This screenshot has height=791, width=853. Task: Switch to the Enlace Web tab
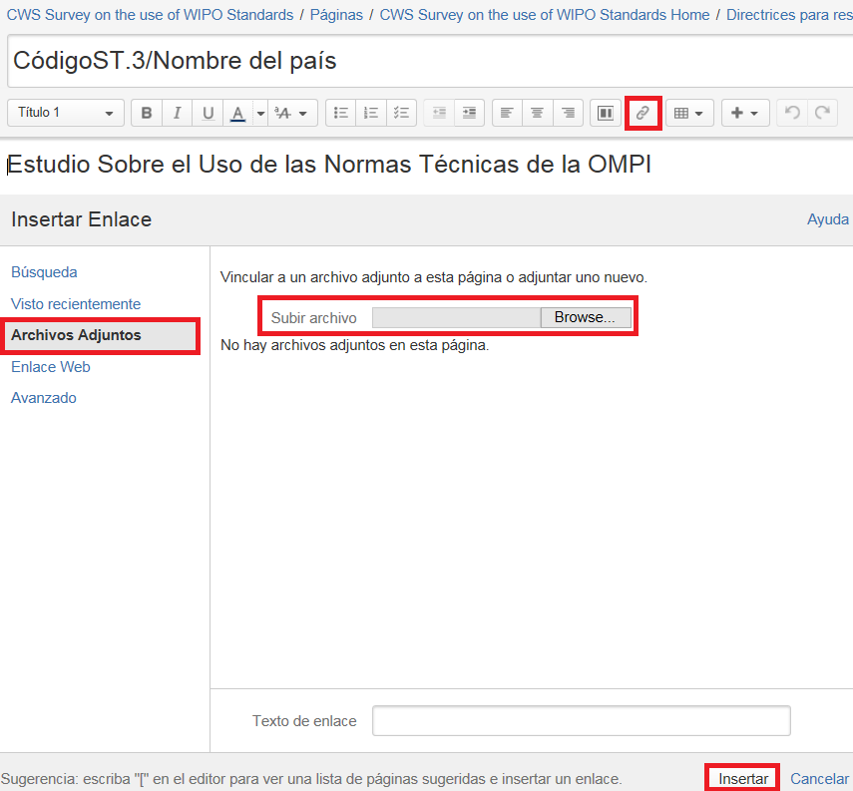51,367
